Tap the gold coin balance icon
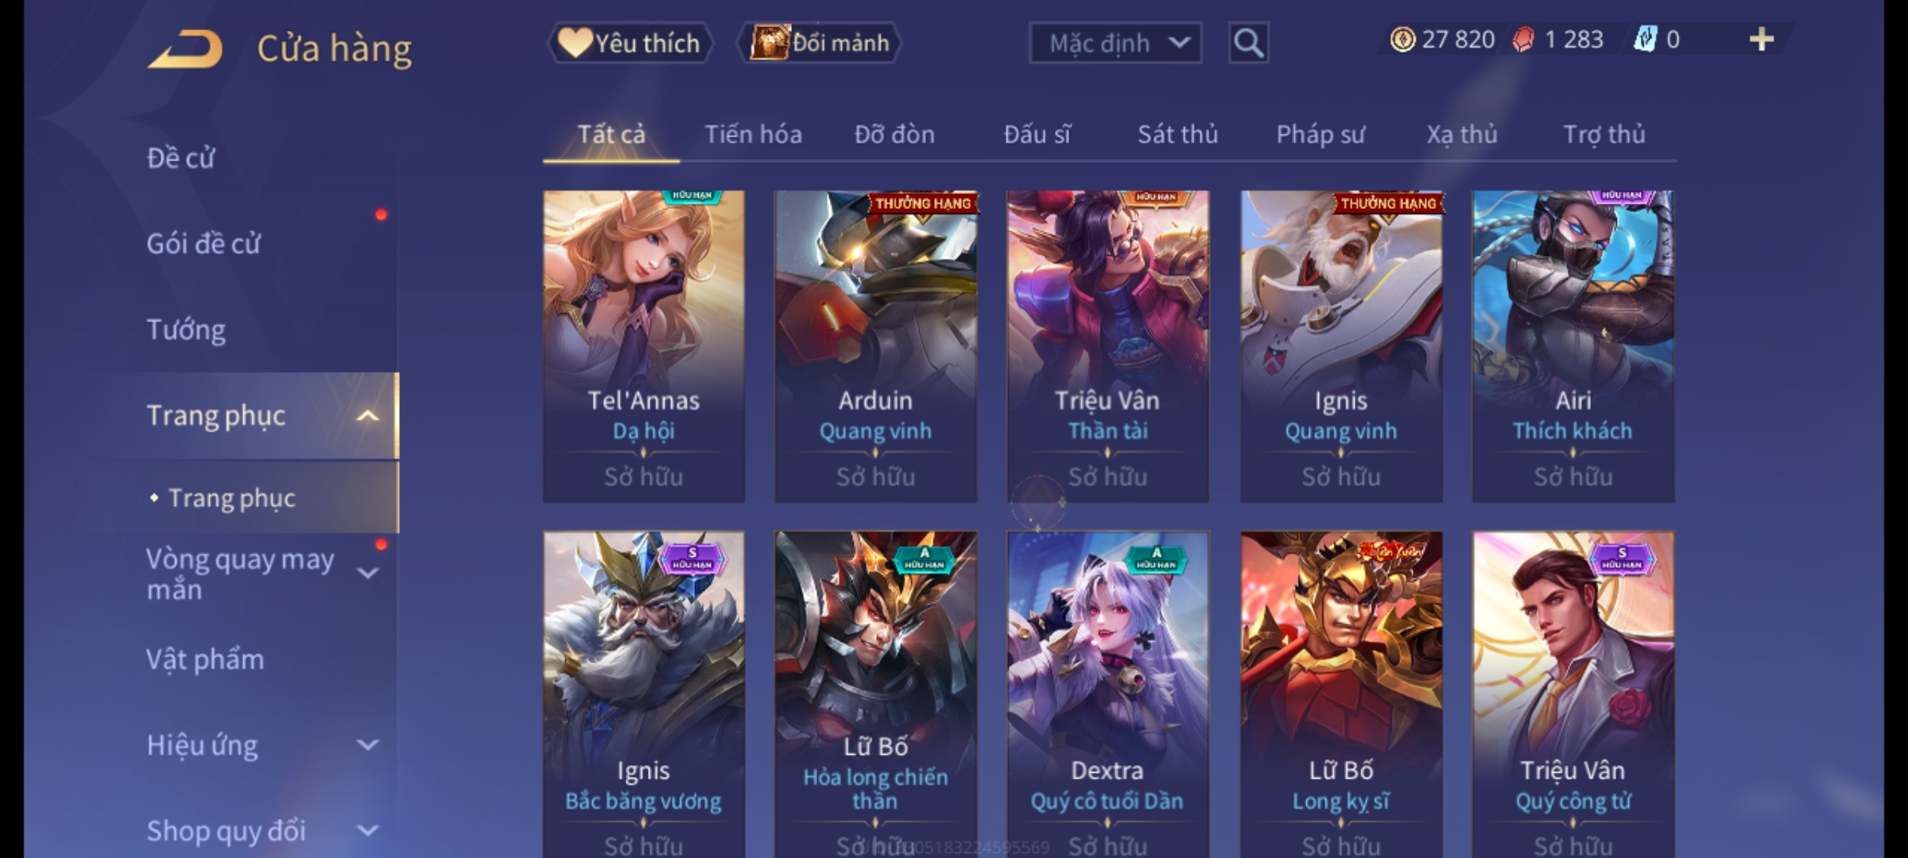This screenshot has height=858, width=1908. 1402,40
